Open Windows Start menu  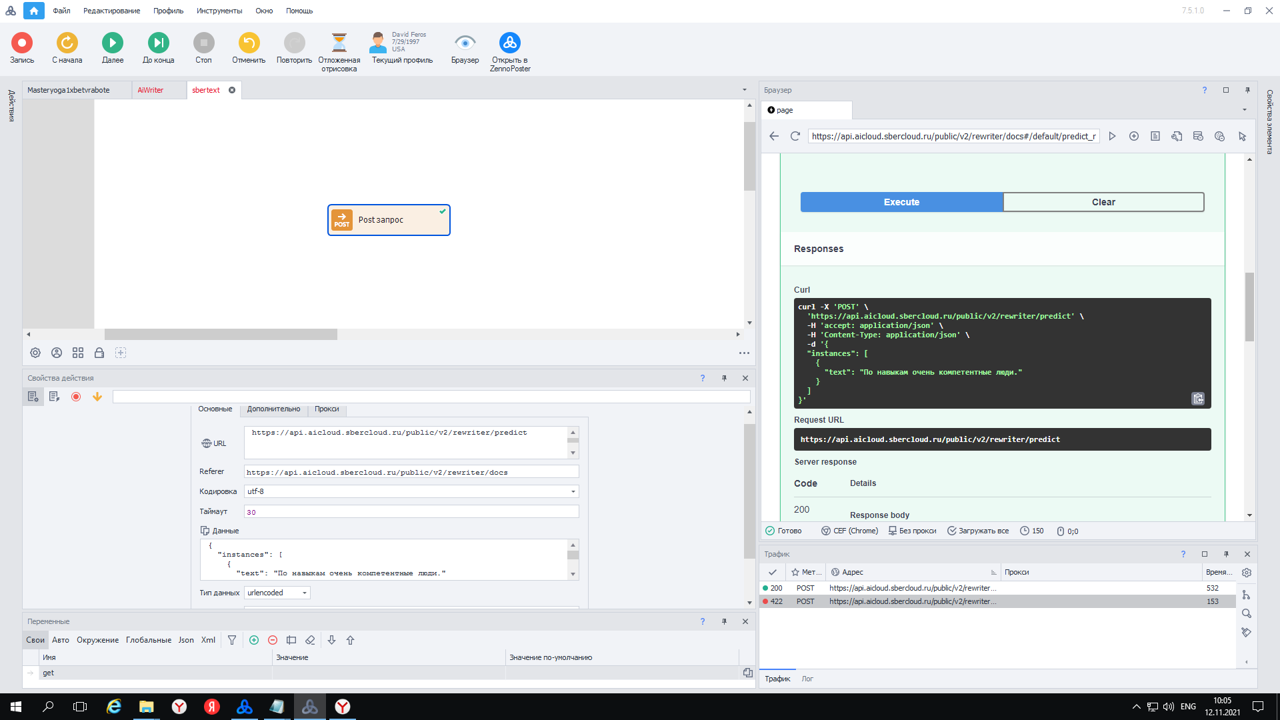click(16, 707)
